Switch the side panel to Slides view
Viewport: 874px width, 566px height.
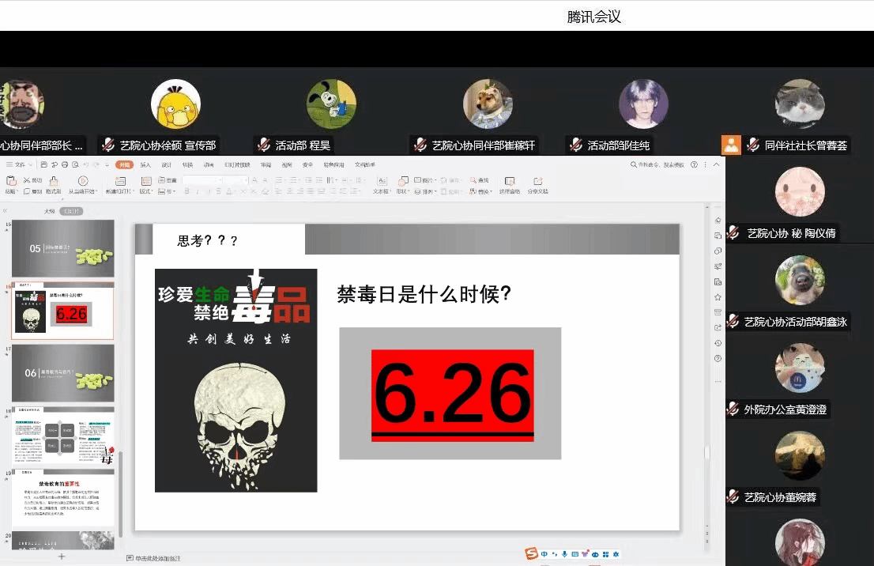72,211
